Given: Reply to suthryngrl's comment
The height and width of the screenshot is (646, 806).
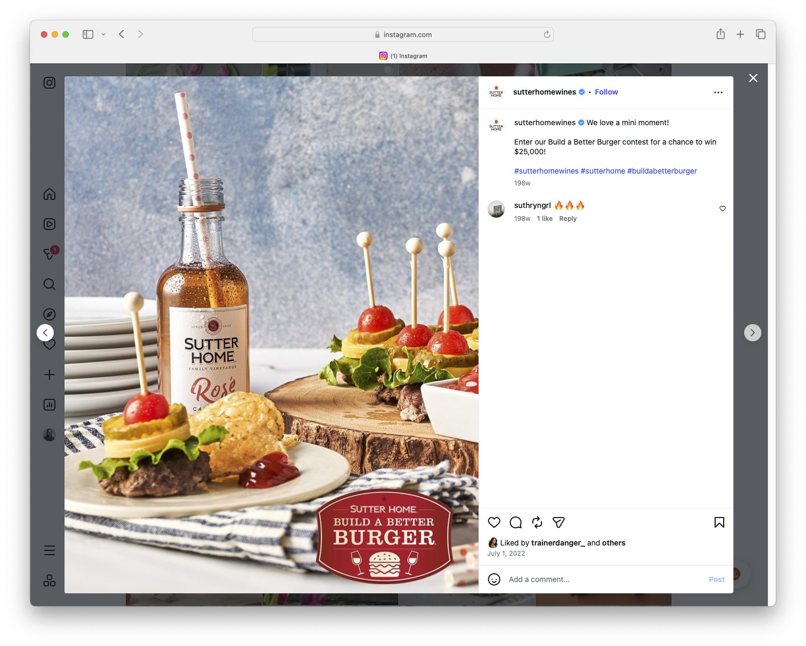Looking at the screenshot, I should point(568,219).
